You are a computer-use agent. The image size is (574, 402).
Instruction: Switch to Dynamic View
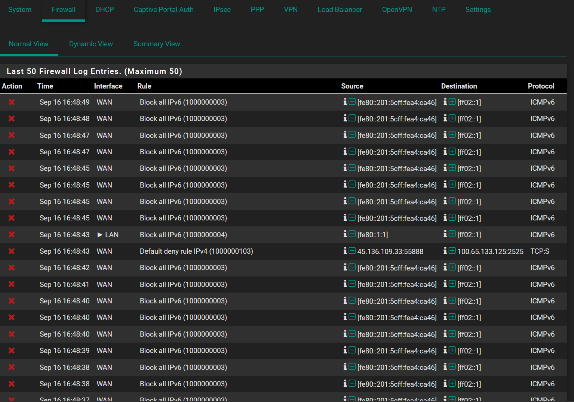(x=91, y=44)
